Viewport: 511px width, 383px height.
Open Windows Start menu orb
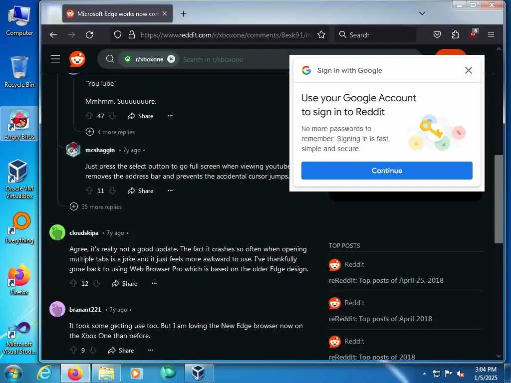(12, 373)
